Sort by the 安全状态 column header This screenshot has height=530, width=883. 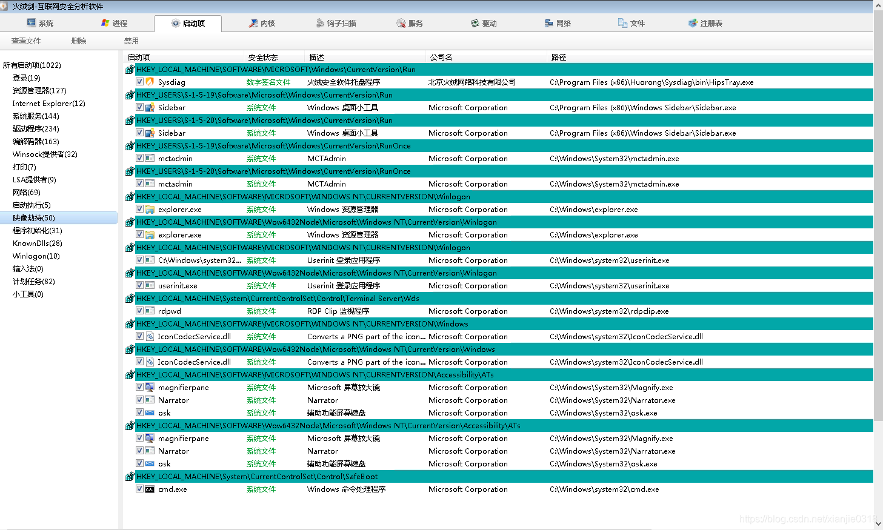tap(274, 57)
